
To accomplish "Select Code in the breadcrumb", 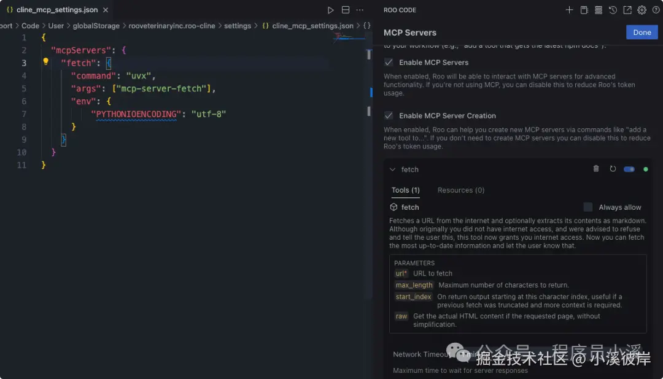I will (30, 26).
